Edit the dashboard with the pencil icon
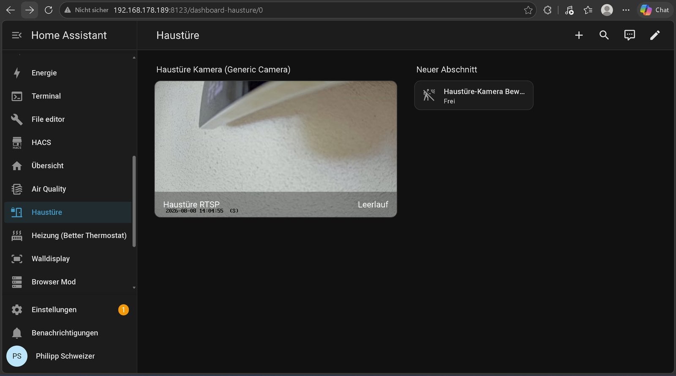This screenshot has height=376, width=676. 655,35
